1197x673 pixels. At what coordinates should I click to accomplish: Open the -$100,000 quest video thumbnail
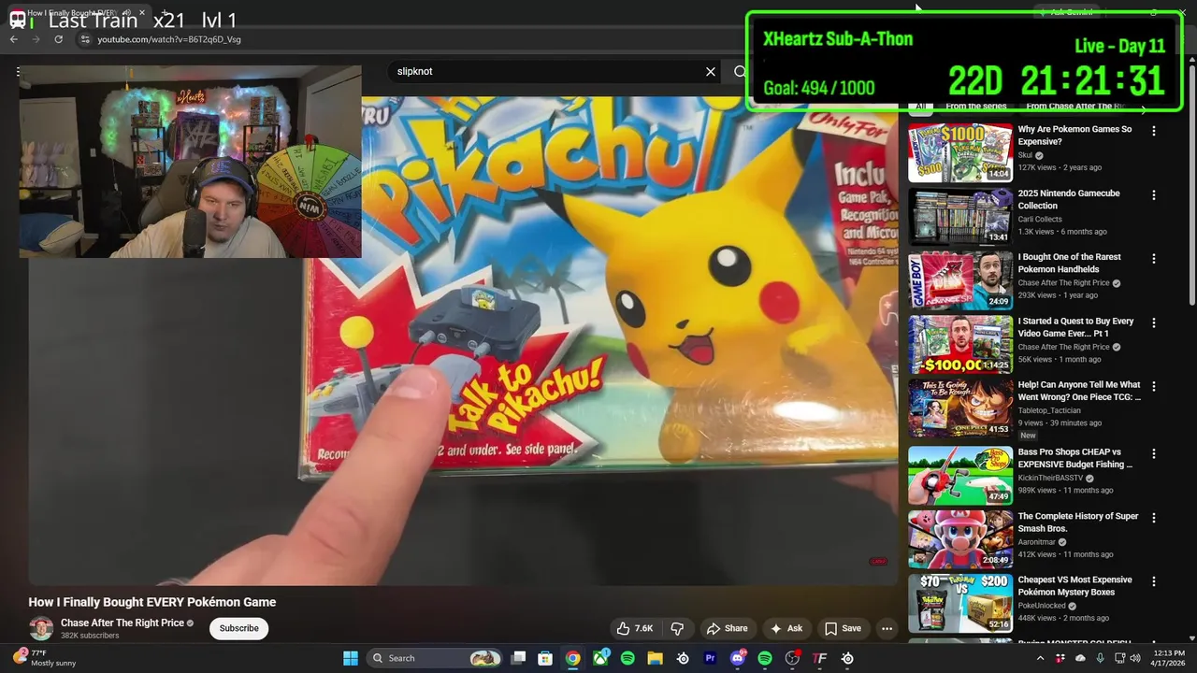[x=960, y=343]
